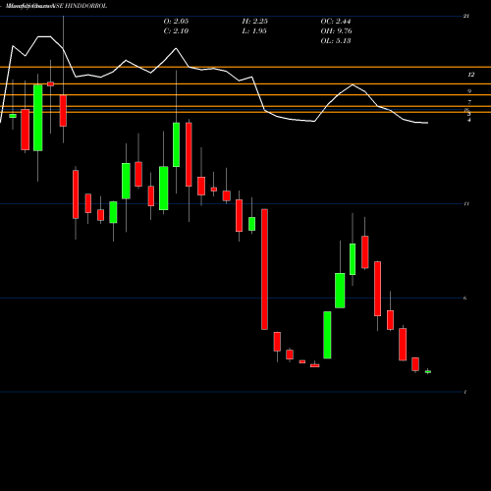This screenshot has height=491, width=491.
Task: Select the low value "L: 1.95"
Action: click(x=254, y=31)
